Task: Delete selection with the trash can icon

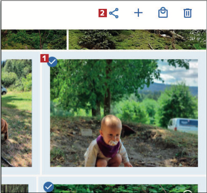Action: click(x=188, y=13)
